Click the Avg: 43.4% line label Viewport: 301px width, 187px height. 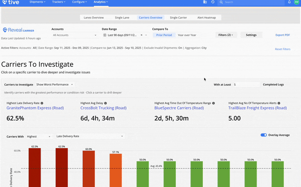click(156, 166)
